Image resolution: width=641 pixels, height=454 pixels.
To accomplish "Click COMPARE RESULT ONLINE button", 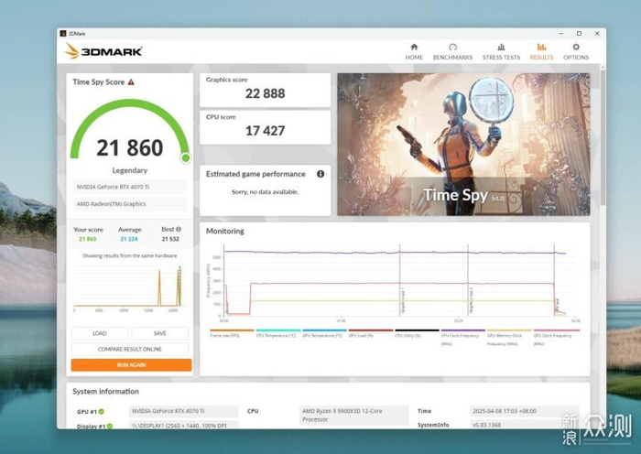I will (130, 350).
